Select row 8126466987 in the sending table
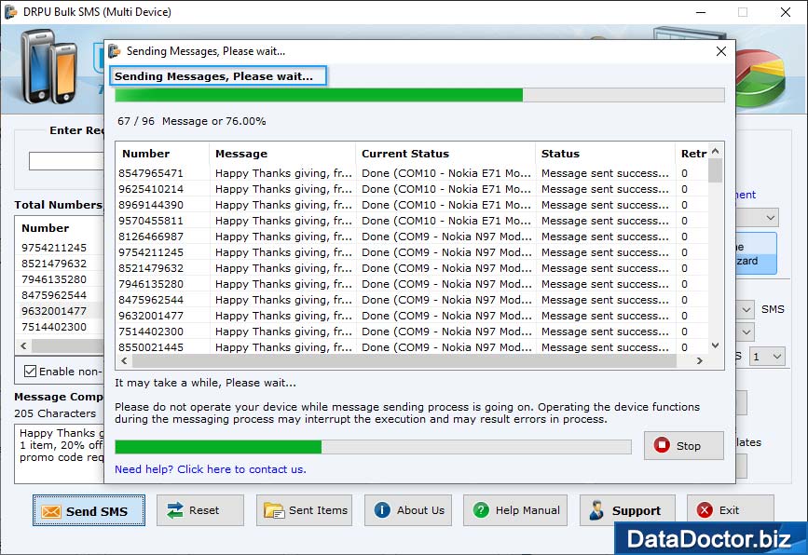 (412, 237)
